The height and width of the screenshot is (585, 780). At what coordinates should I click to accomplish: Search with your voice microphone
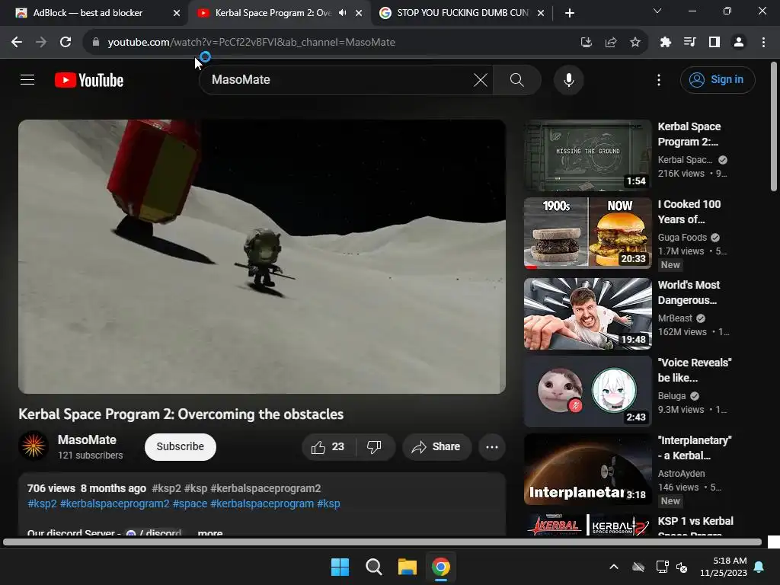[568, 79]
